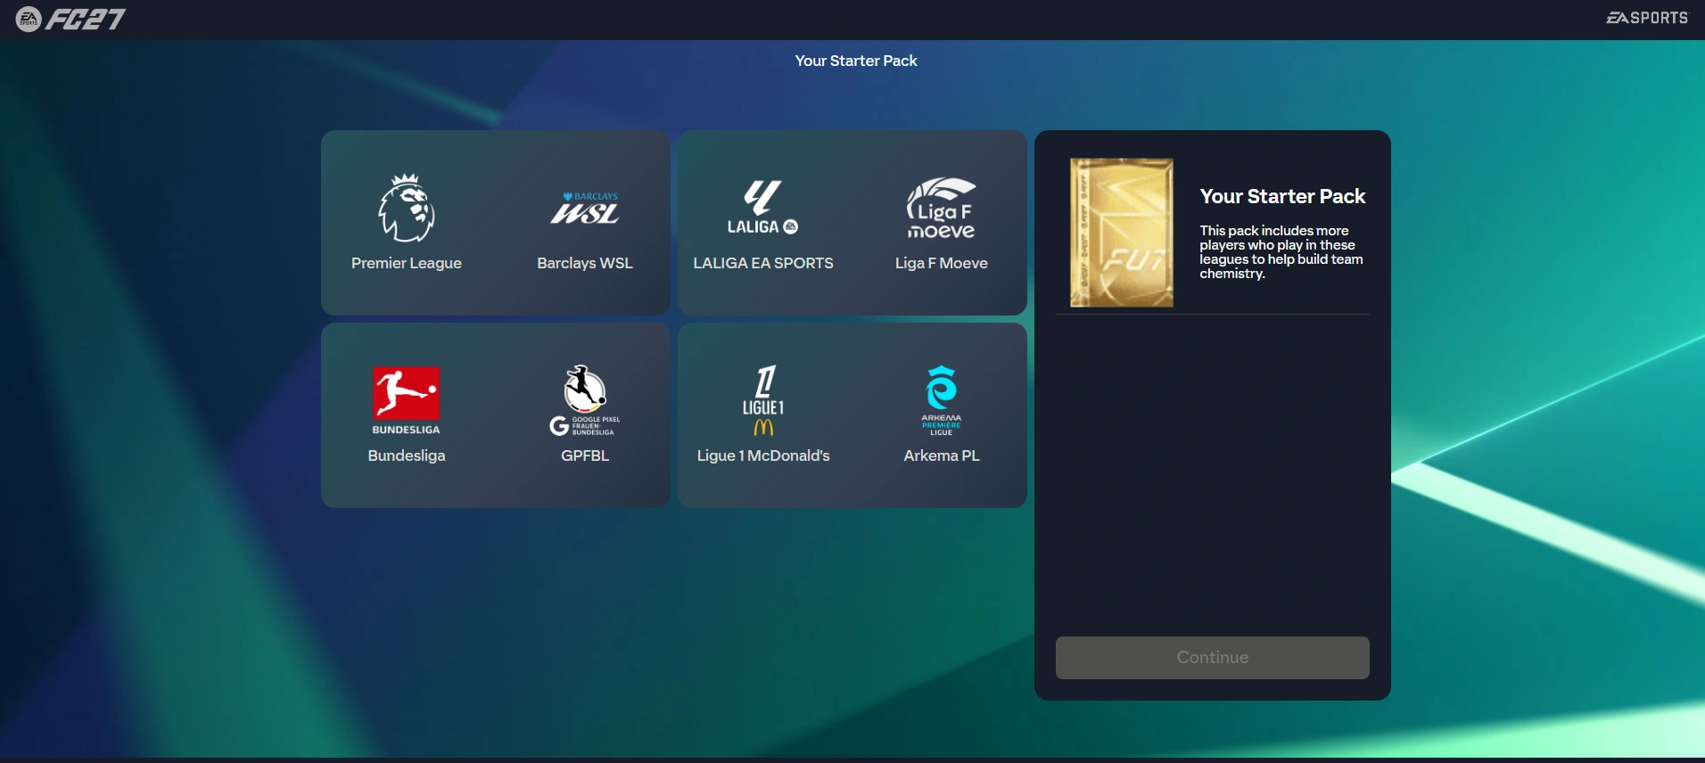Image resolution: width=1705 pixels, height=763 pixels.
Task: Click the gold FUT starter pack image
Action: point(1122,233)
